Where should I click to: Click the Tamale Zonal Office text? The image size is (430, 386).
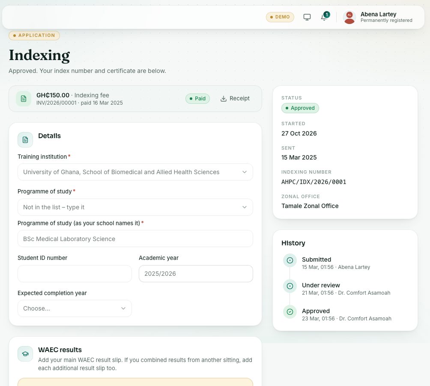(310, 206)
